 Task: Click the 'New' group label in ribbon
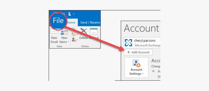point(59,46)
